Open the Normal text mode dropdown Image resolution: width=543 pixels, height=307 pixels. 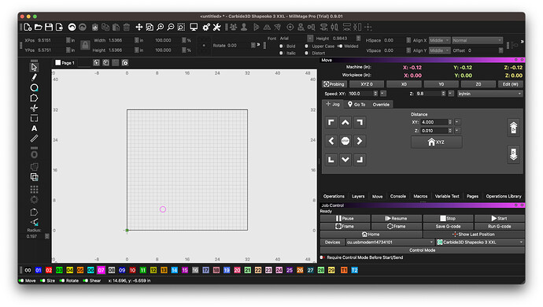[477, 41]
